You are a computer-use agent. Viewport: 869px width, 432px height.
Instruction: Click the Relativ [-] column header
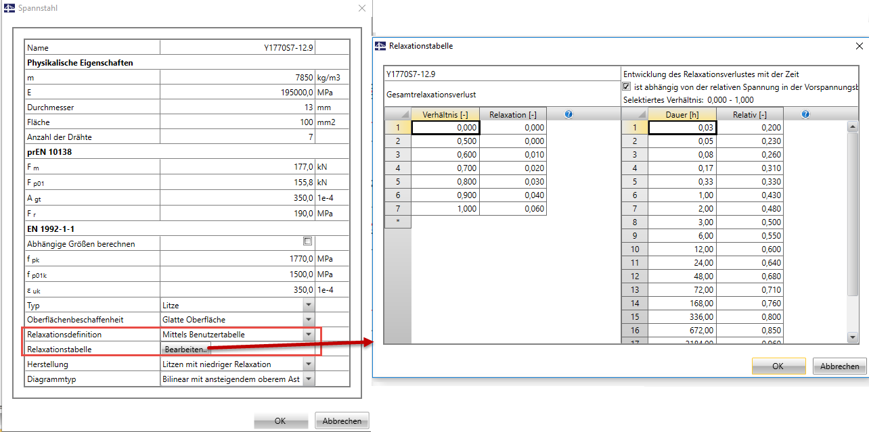click(x=750, y=114)
